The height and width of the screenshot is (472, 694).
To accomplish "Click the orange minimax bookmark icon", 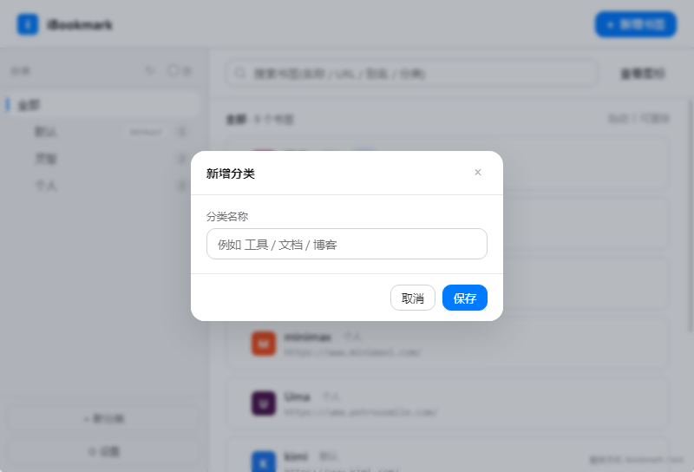I will tap(264, 344).
